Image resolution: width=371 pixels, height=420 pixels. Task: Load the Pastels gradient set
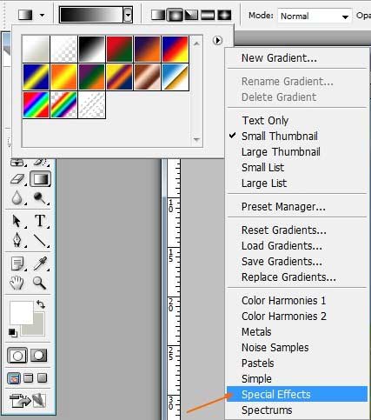pos(258,363)
